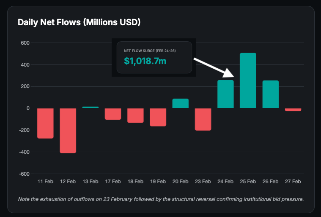Click the italic footnote about 23 February
The width and height of the screenshot is (321, 217).
161,199
